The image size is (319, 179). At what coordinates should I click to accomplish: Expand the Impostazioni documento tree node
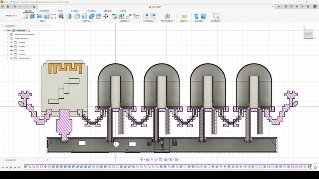pyautogui.click(x=7, y=35)
